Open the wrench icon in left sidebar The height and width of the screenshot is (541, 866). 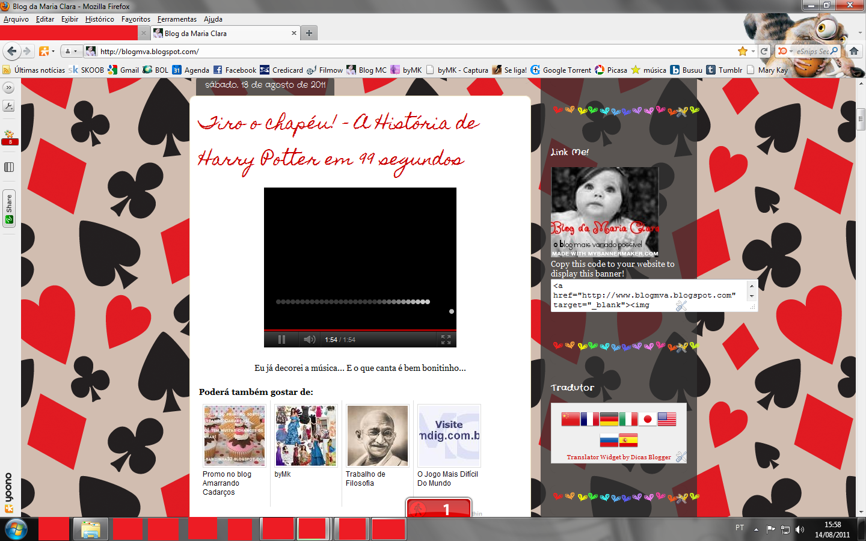click(8, 106)
